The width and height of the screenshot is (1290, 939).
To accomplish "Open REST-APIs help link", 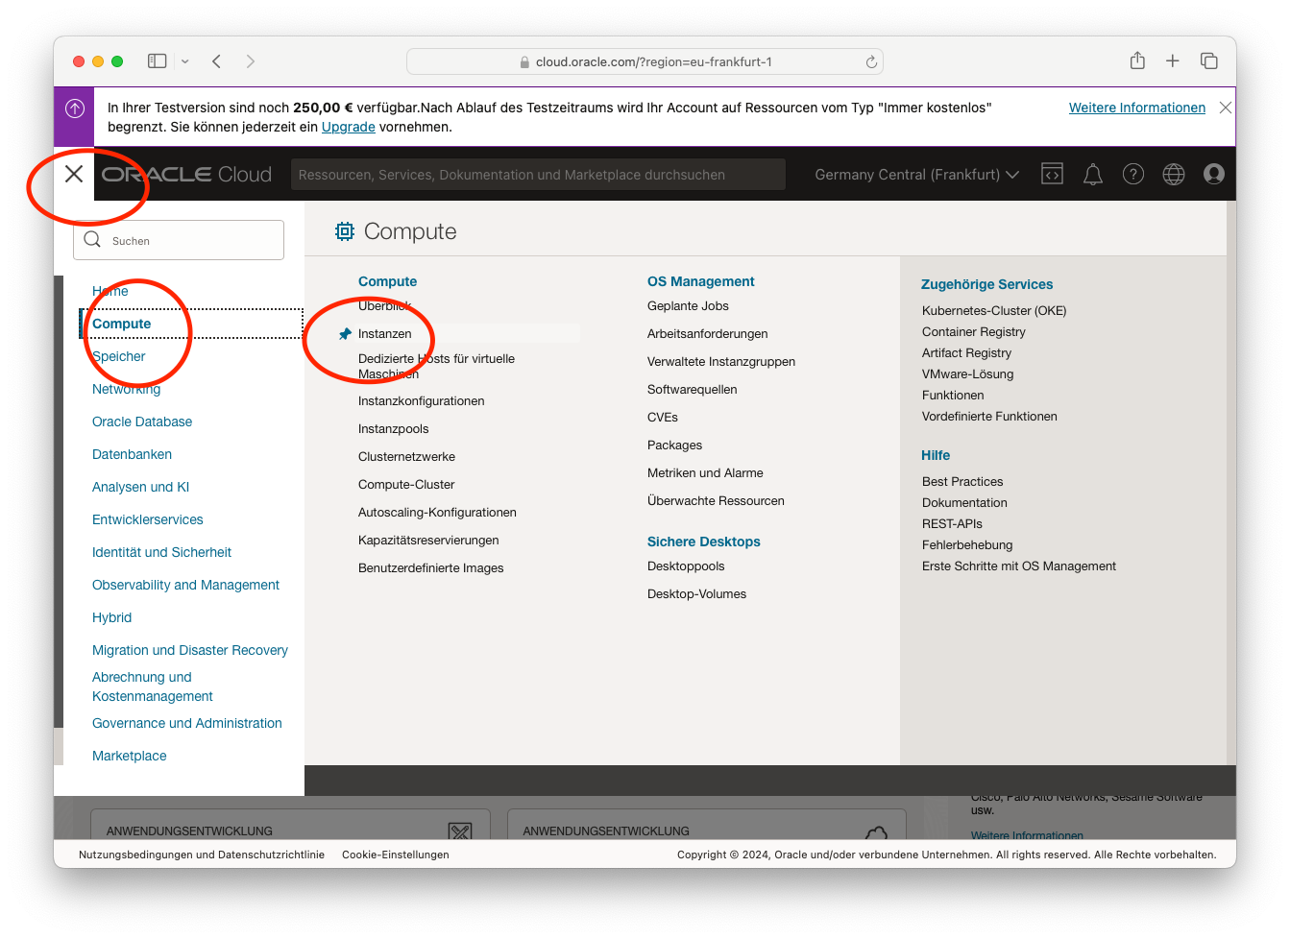I will 952,524.
